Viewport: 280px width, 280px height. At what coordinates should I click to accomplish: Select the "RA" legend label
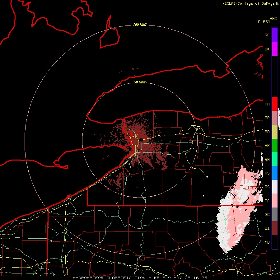[x=267, y=160]
